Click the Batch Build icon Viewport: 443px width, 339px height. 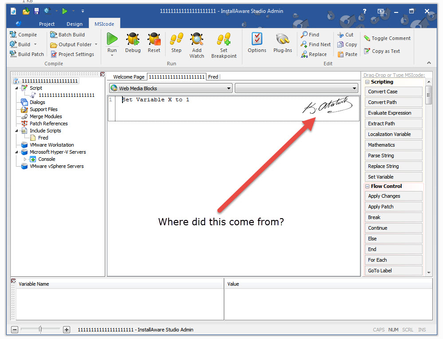coord(53,35)
